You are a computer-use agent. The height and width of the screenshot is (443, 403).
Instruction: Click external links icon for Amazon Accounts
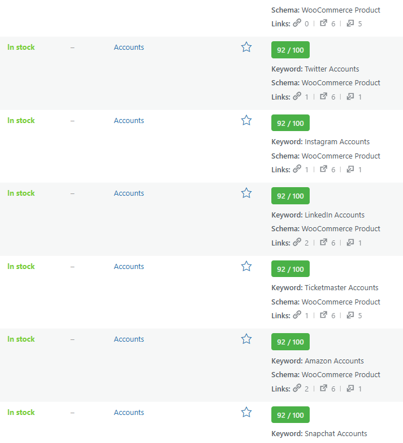(323, 389)
